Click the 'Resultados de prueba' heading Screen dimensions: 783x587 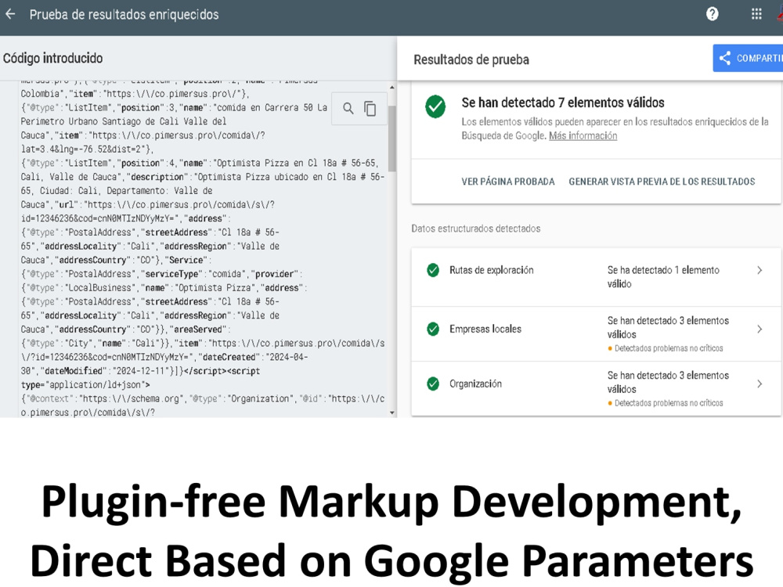click(x=471, y=60)
